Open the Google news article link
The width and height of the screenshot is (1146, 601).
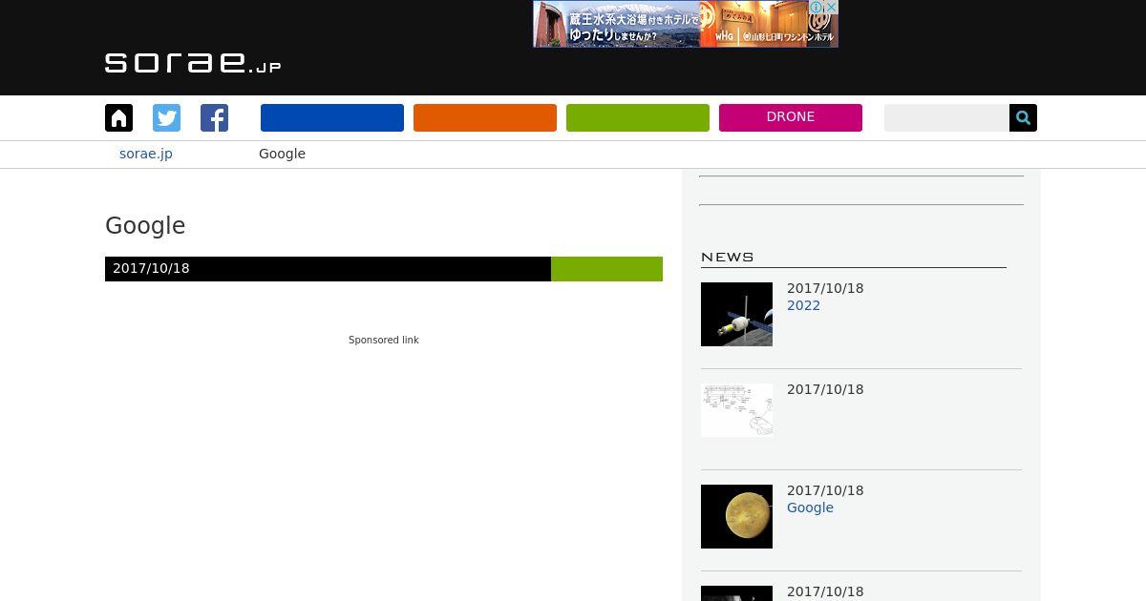(x=810, y=508)
